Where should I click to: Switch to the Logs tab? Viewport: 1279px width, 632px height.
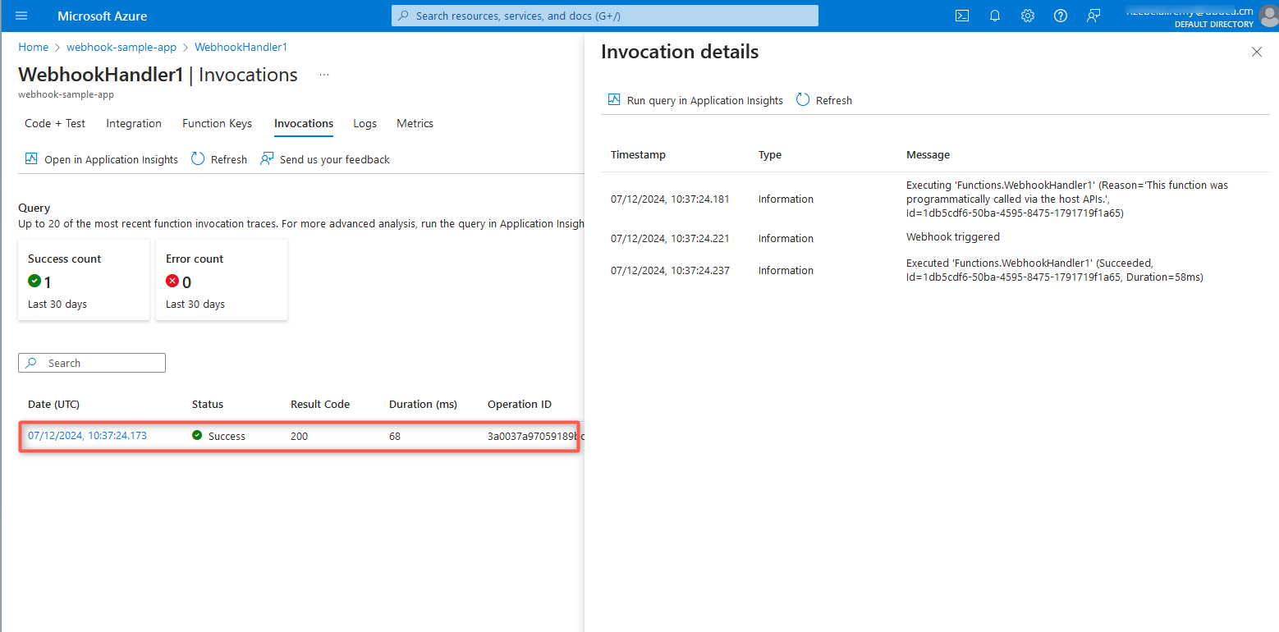pos(364,123)
